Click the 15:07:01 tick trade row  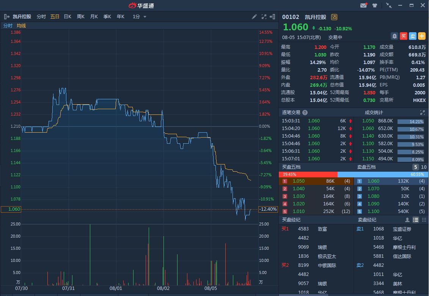pyautogui.click(x=317, y=158)
